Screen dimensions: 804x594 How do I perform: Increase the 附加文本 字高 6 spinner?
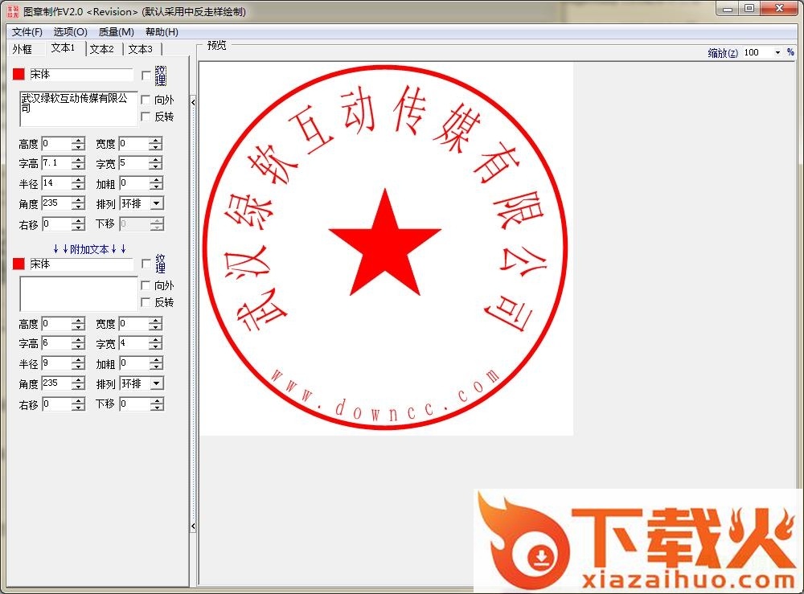(78, 340)
